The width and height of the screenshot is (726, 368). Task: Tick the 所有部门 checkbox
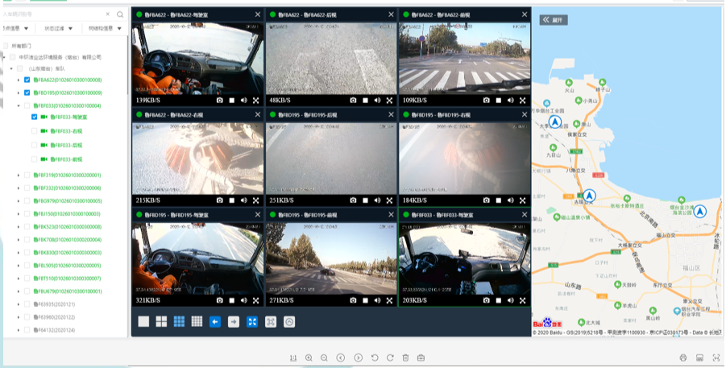point(6,46)
